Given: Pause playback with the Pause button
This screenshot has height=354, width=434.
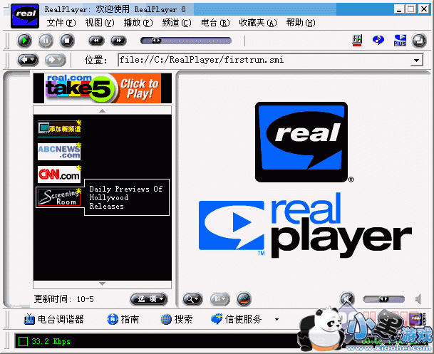Looking at the screenshot, I should click(46, 41).
